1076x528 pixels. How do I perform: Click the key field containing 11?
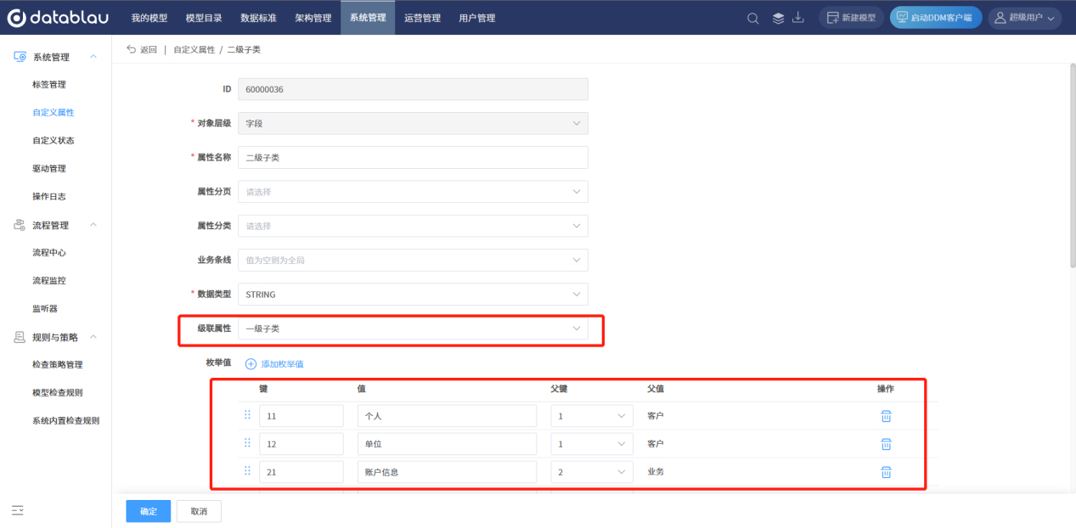(301, 416)
